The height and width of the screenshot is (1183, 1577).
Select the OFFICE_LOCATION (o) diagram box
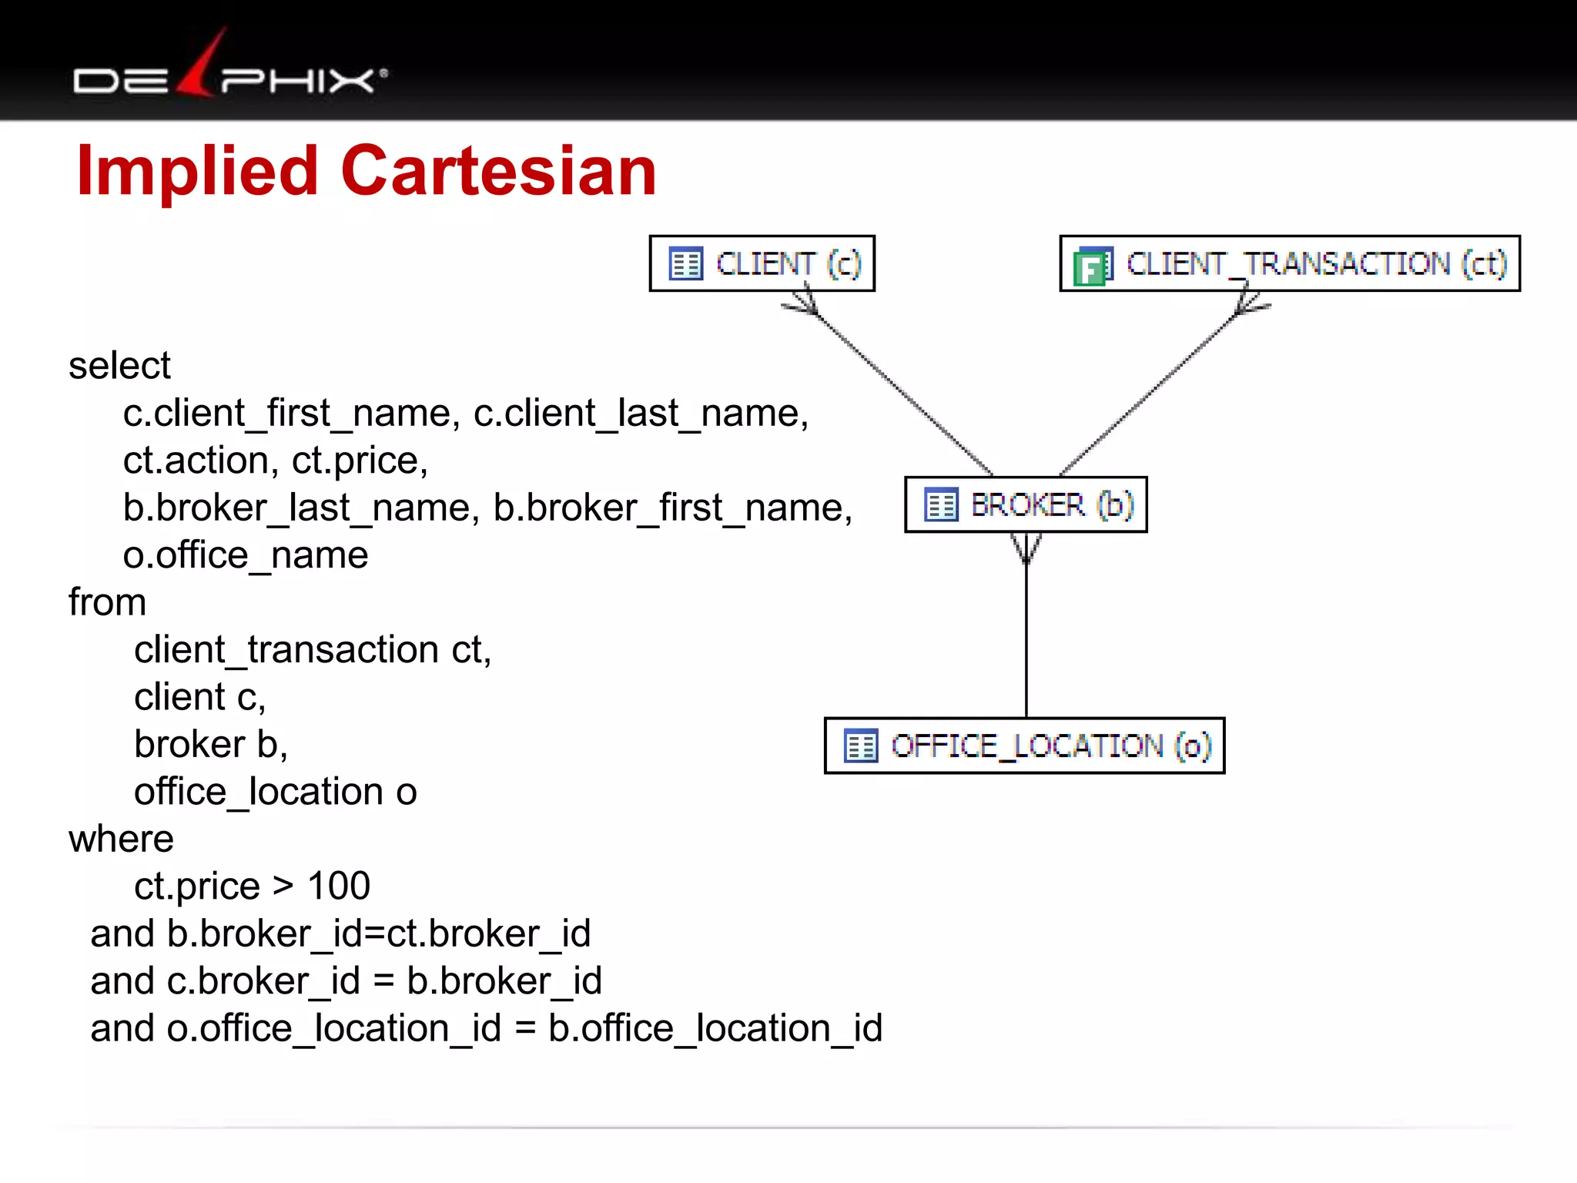click(x=1024, y=746)
